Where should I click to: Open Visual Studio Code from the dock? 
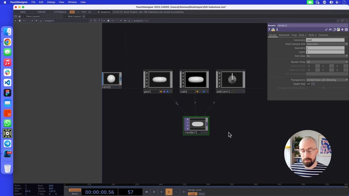pos(7,82)
